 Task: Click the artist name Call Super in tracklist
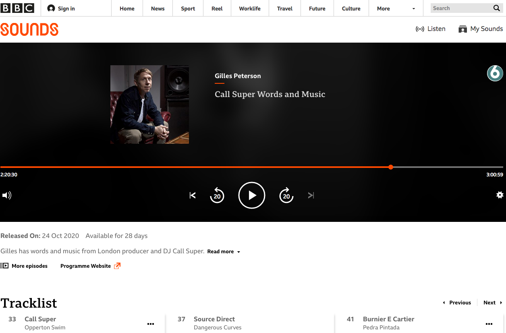(x=40, y=319)
